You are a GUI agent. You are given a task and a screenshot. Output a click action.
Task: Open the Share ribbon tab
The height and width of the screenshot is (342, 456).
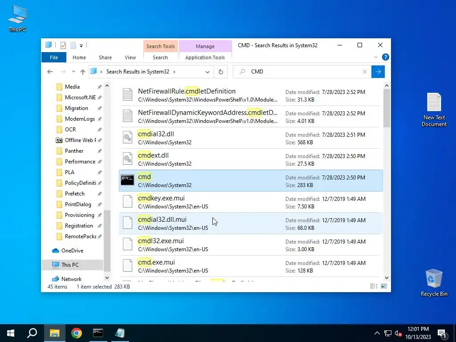point(105,57)
